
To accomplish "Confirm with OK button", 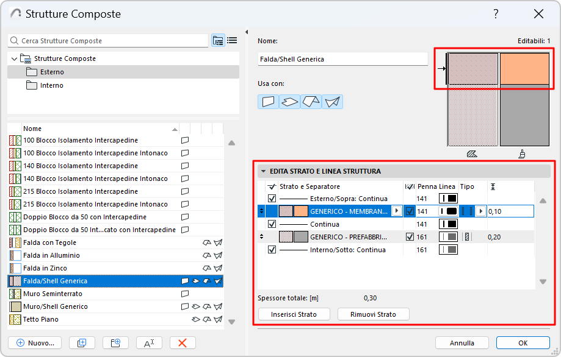I will pyautogui.click(x=523, y=343).
